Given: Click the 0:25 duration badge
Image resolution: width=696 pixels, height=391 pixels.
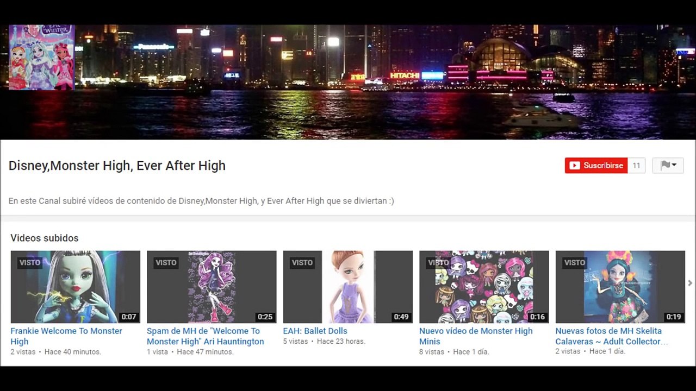Looking at the screenshot, I should [x=265, y=317].
